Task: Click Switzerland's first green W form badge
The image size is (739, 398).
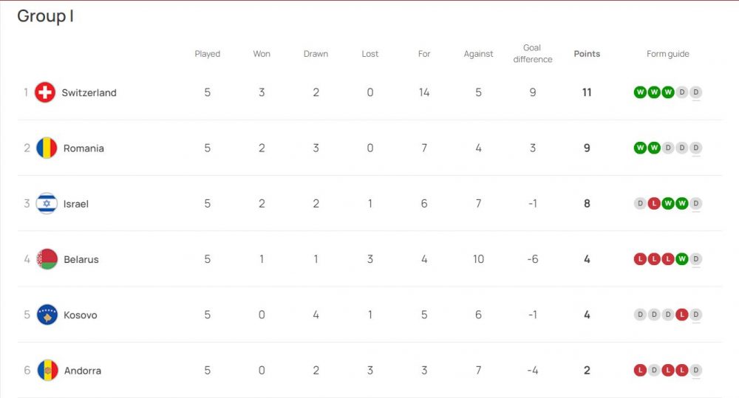Action: point(639,92)
